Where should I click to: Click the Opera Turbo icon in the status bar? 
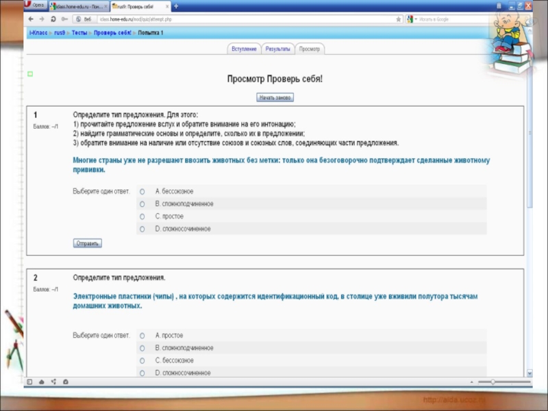click(x=64, y=381)
